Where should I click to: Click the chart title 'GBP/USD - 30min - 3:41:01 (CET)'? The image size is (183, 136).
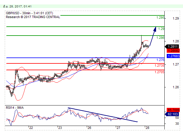point(29,13)
